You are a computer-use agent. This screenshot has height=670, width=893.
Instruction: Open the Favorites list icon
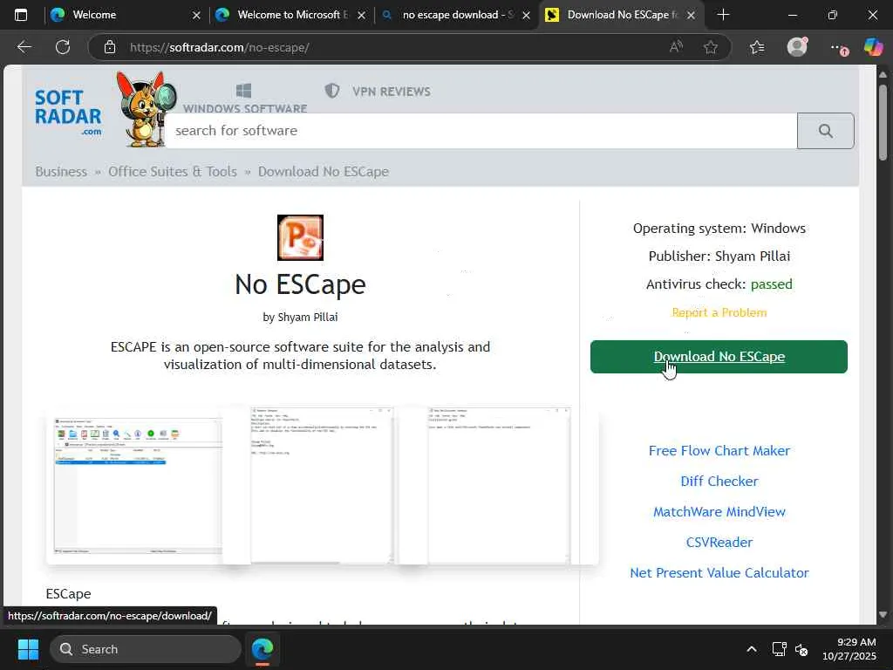point(757,47)
